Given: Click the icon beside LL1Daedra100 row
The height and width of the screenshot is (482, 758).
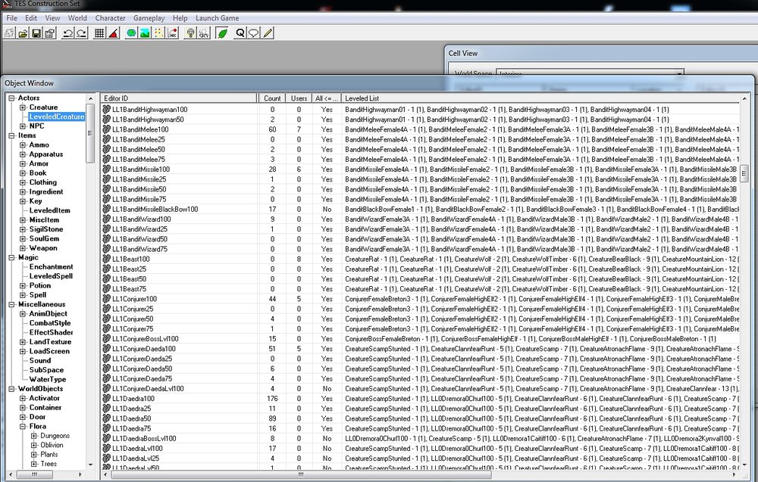Looking at the screenshot, I should click(x=107, y=399).
